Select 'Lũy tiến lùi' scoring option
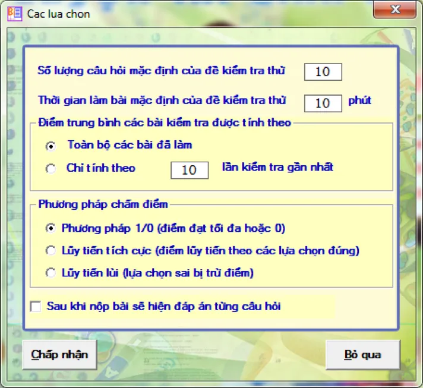 coord(50,273)
